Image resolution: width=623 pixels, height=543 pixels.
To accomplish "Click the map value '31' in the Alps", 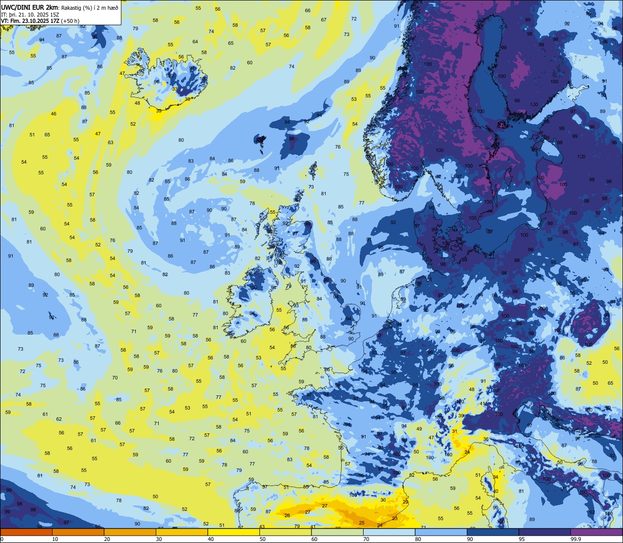I will coord(454,431).
